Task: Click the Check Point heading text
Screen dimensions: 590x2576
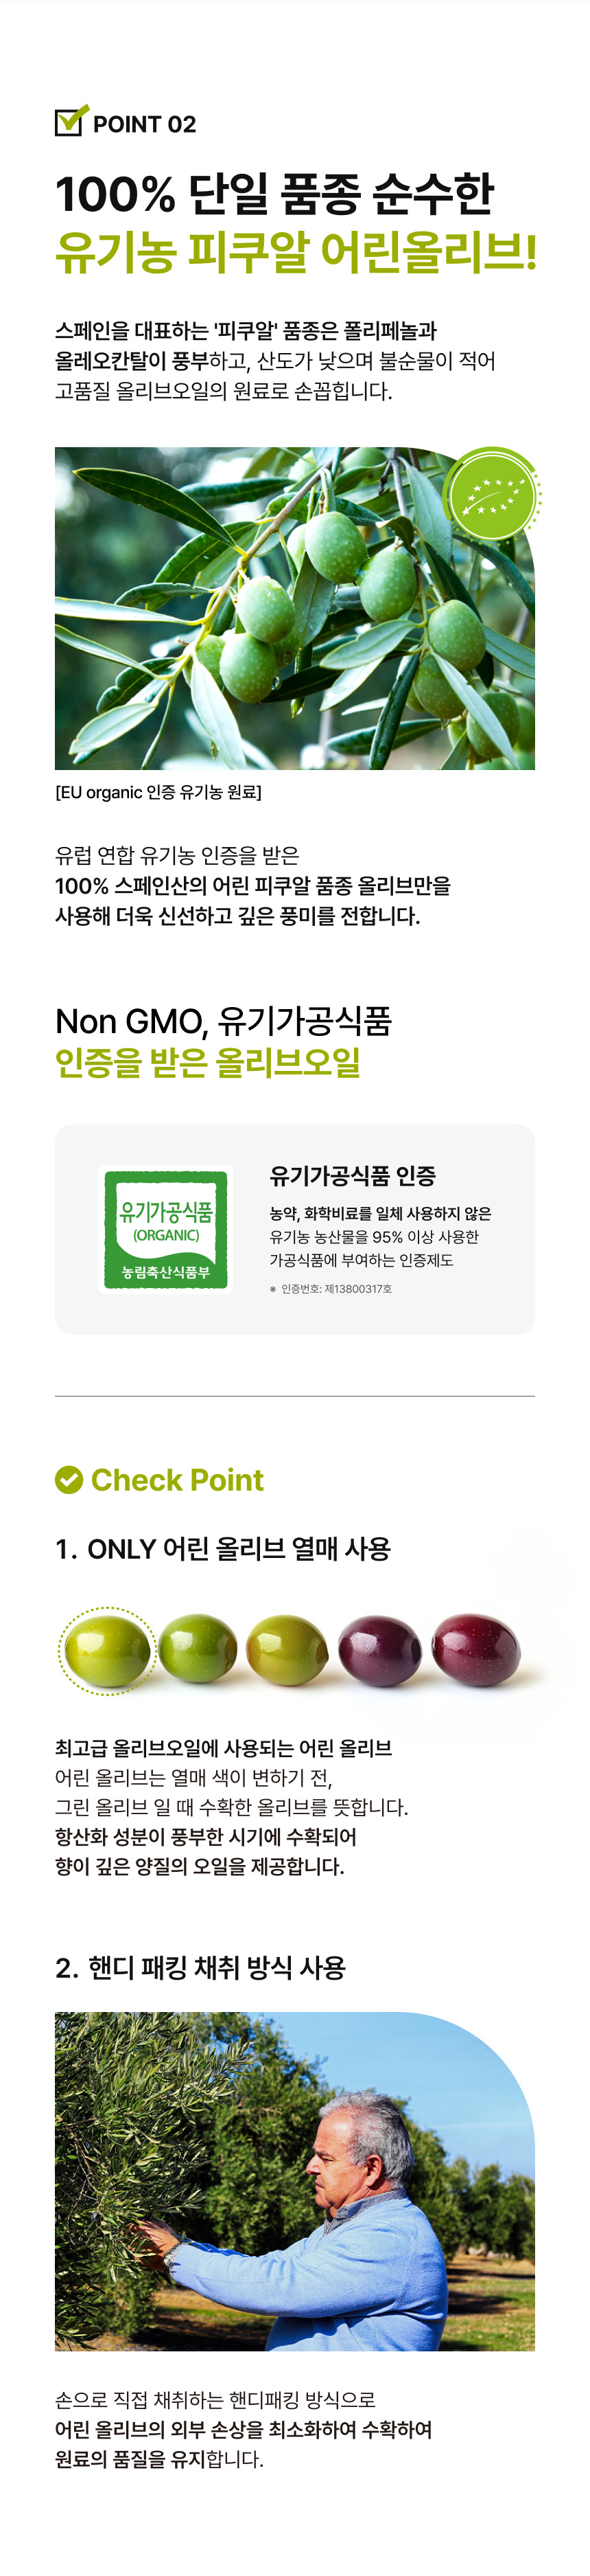Action: point(177,1479)
